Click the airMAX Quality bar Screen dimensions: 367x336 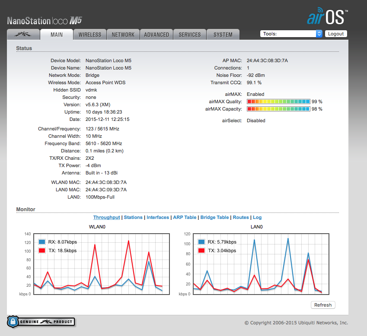click(278, 101)
